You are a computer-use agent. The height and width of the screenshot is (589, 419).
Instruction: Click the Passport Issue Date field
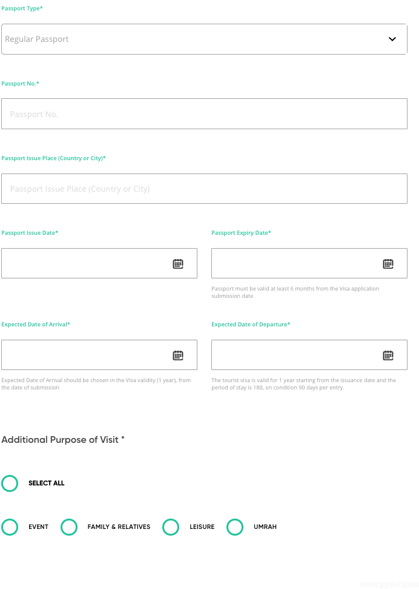(x=85, y=264)
